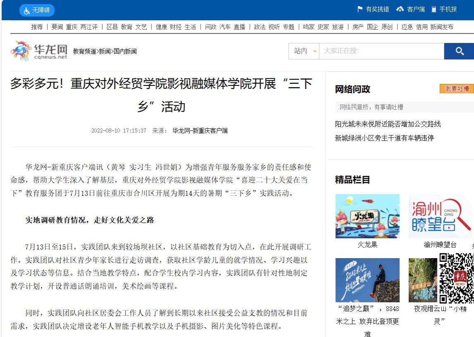474x337 pixels.
Task: Type in the 大家正在搜 search field
Action: [381, 51]
